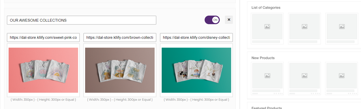Edit the disney-collection URL field
The height and width of the screenshot is (109, 361).
196,38
